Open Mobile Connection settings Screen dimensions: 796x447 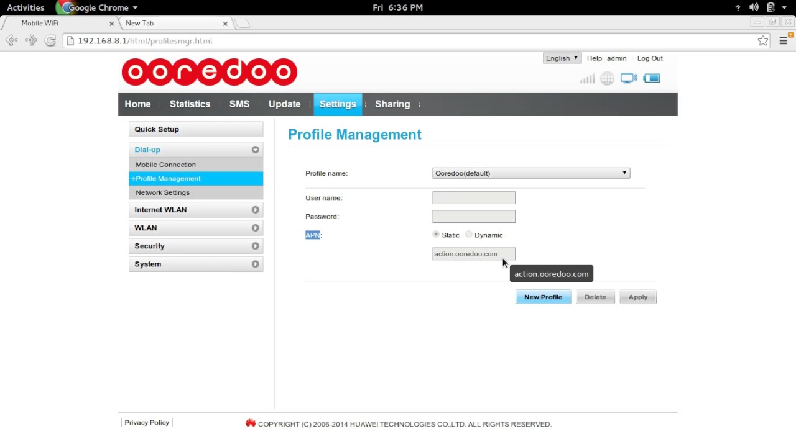[x=196, y=165]
